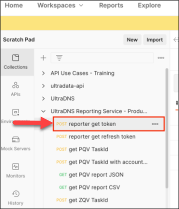
Task: Click the filter icon in the search field
Action: (x=59, y=58)
